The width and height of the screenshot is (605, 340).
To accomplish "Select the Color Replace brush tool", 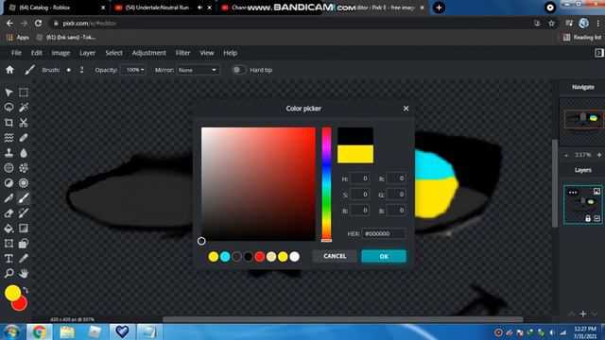I will point(24,213).
